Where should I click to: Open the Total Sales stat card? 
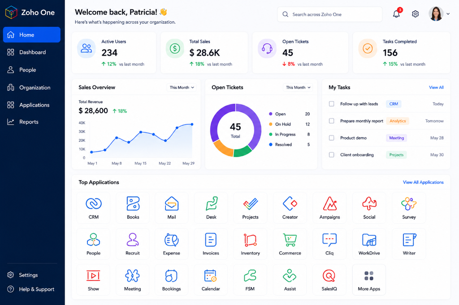click(x=204, y=53)
